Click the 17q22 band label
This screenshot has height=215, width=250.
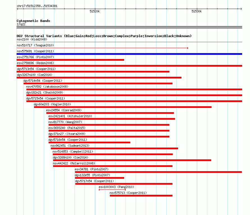(21, 24)
